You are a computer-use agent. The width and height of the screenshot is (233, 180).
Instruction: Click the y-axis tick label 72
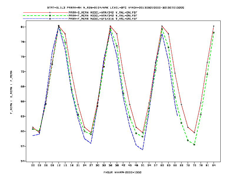[22, 71]
